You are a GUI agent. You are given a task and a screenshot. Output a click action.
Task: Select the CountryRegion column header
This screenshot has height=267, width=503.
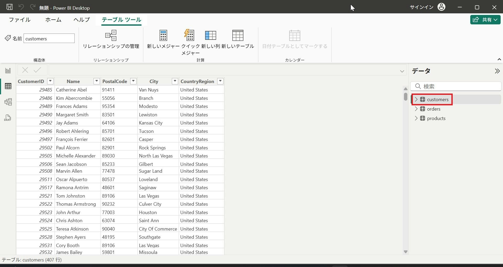[x=197, y=81]
